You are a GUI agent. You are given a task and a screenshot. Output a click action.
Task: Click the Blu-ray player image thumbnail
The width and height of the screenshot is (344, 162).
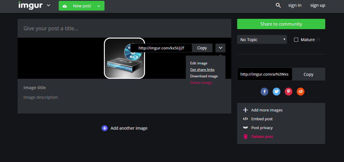[124, 58]
